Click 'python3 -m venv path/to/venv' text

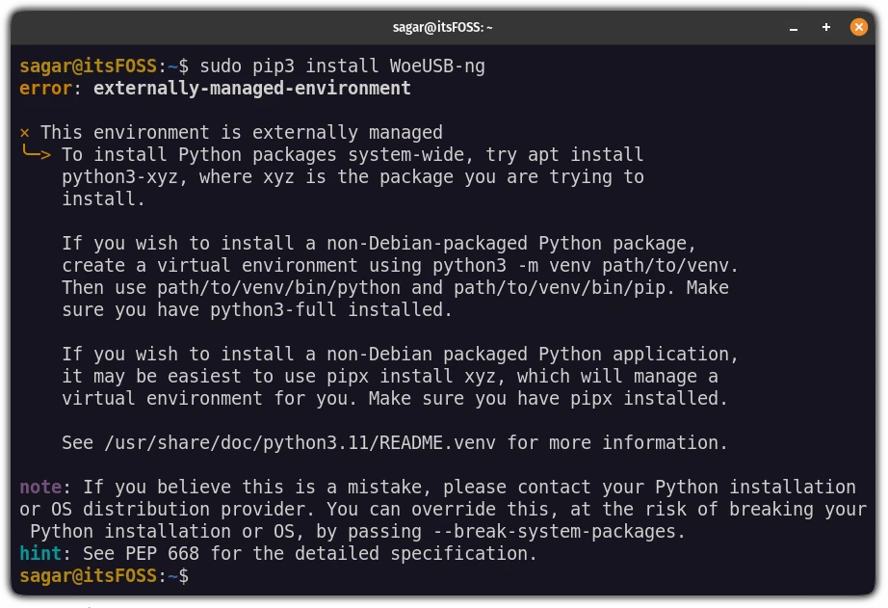(x=581, y=266)
